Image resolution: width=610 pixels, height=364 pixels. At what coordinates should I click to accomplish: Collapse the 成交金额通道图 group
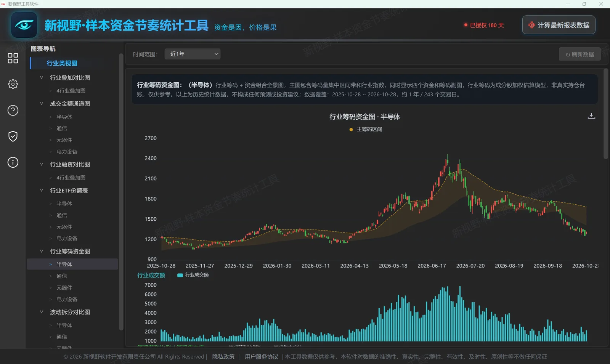pyautogui.click(x=42, y=103)
